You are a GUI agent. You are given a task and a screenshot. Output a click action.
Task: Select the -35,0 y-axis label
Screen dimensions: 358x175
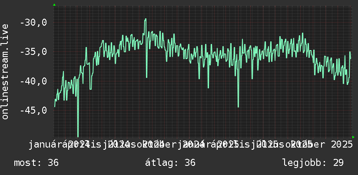tap(33, 52)
